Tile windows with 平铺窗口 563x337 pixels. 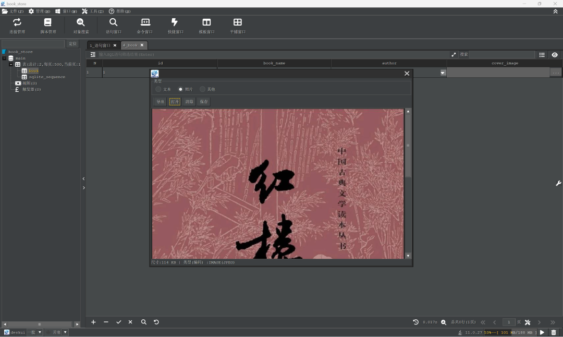(237, 26)
